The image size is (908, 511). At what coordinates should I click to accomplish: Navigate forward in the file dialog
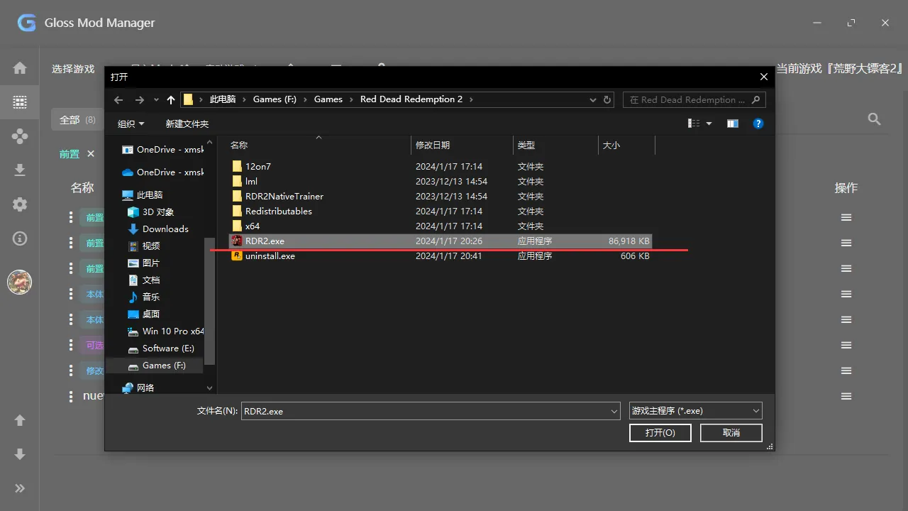click(140, 100)
